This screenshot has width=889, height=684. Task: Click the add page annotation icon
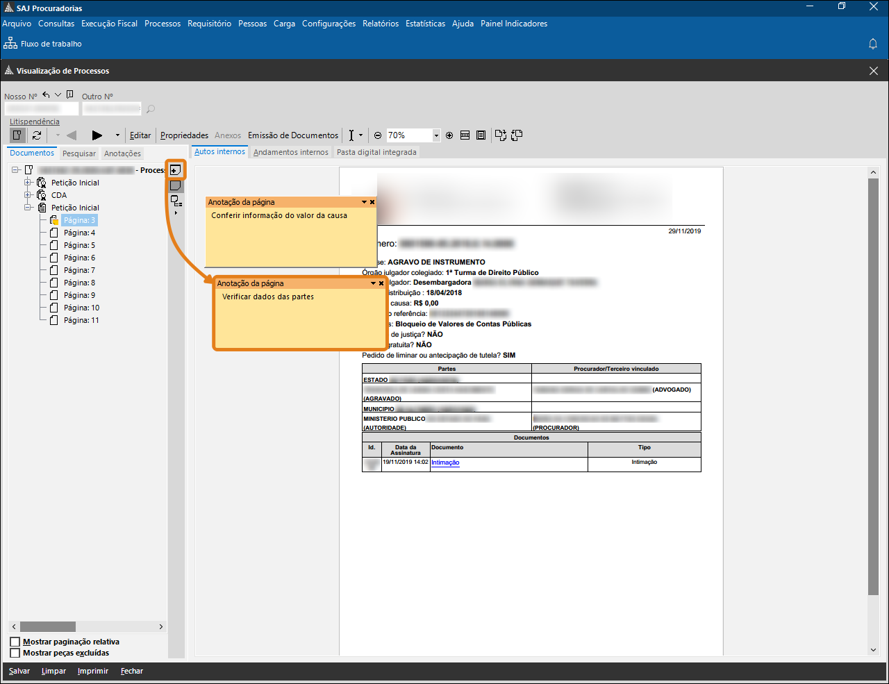(x=176, y=170)
